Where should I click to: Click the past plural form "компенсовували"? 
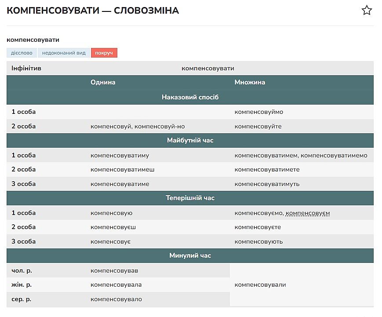pyautogui.click(x=260, y=284)
